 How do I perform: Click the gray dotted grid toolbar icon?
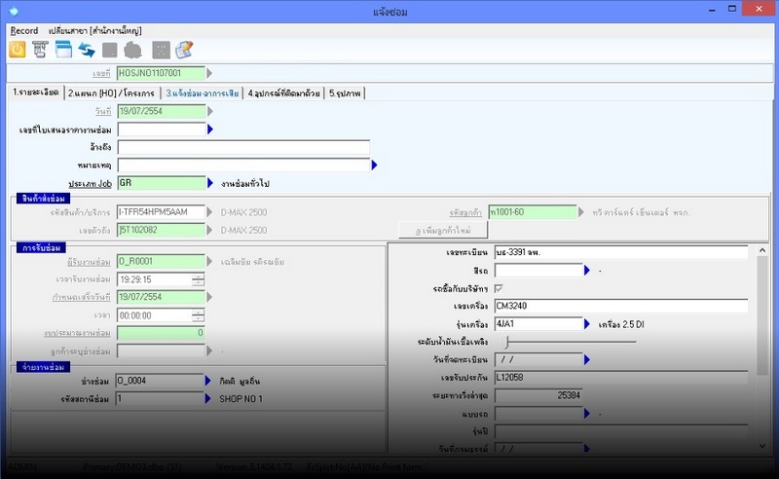pyautogui.click(x=161, y=50)
